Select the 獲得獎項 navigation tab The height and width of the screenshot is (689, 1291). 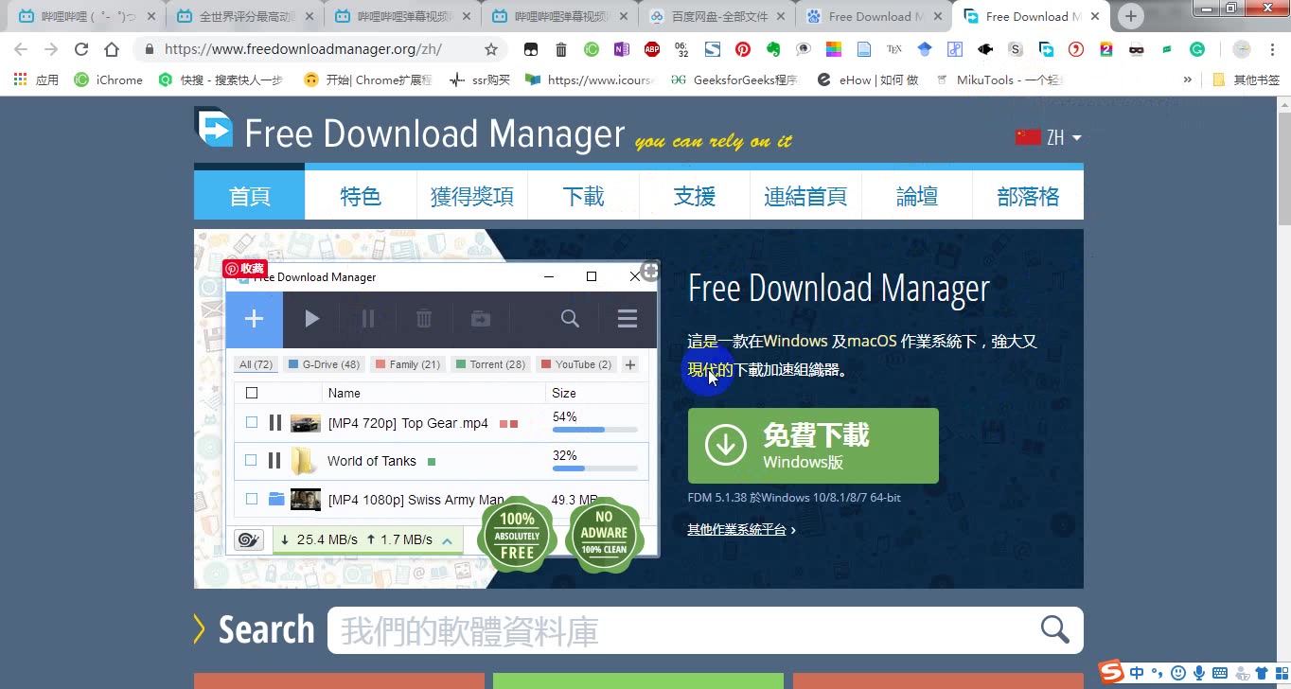pos(472,196)
